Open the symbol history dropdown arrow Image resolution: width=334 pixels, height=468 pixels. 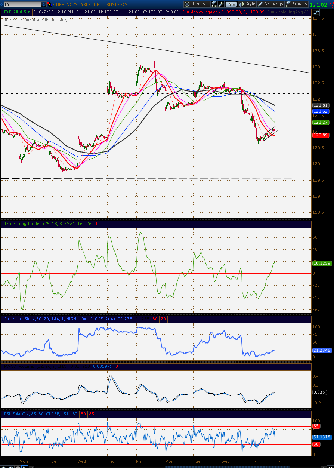tap(44, 4)
